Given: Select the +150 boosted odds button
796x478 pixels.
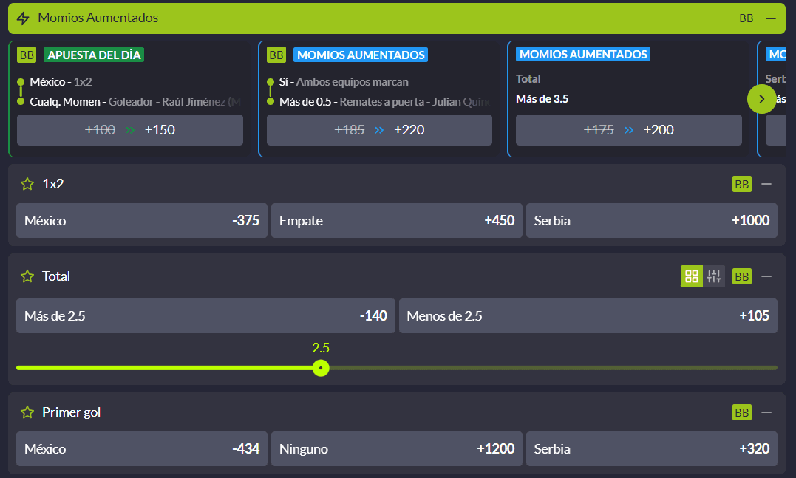Looking at the screenshot, I should 130,130.
